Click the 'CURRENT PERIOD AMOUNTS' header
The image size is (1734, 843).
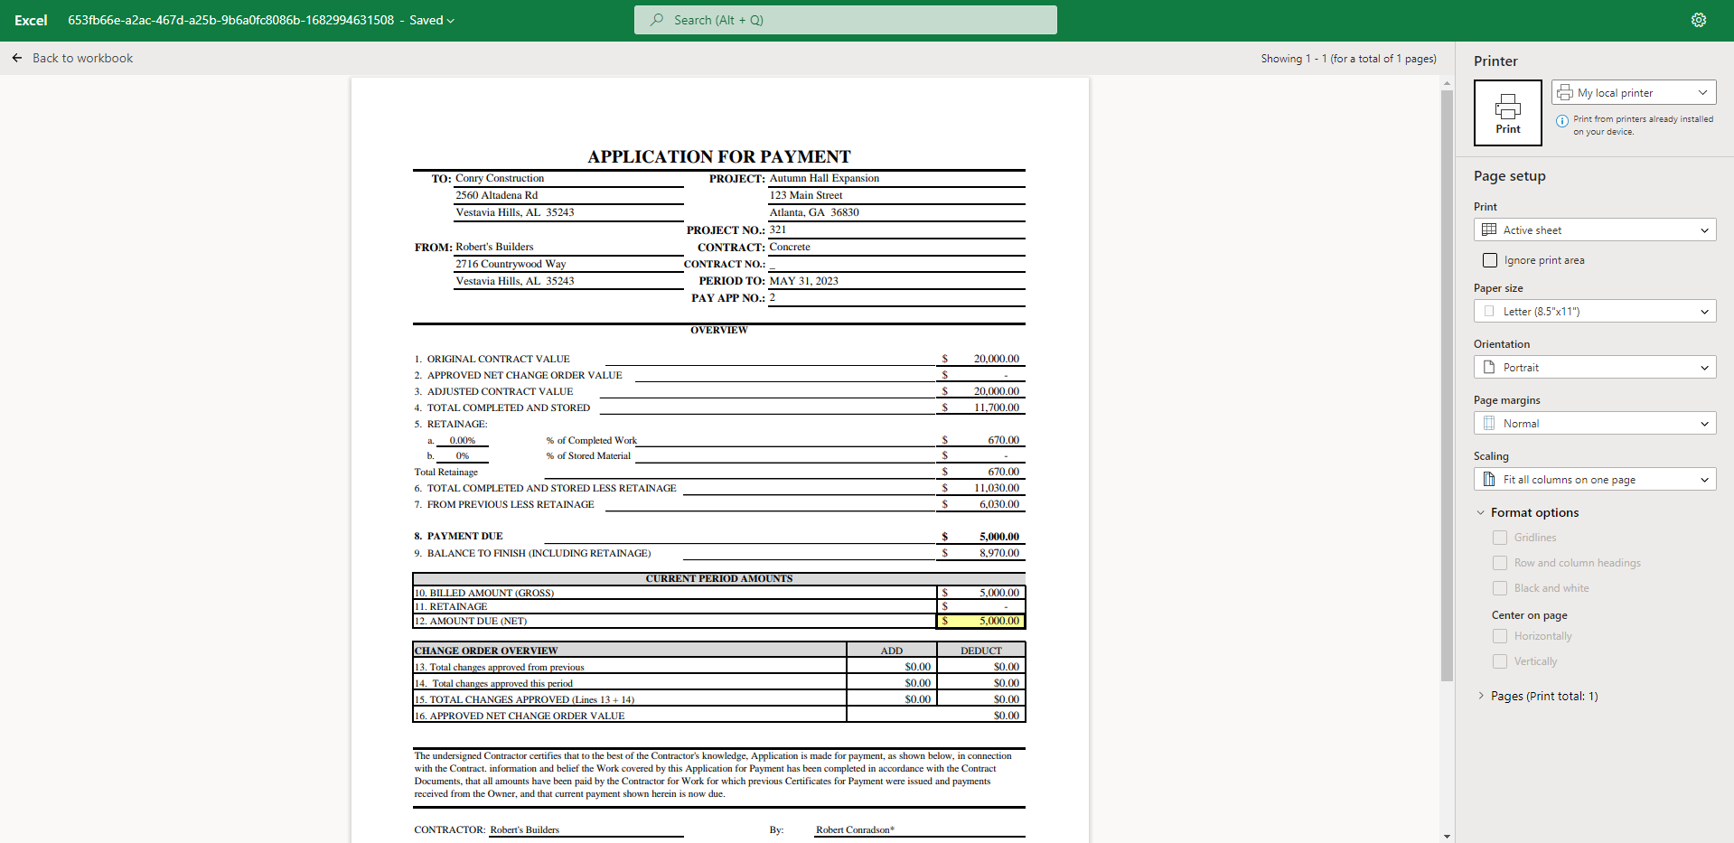[719, 578]
